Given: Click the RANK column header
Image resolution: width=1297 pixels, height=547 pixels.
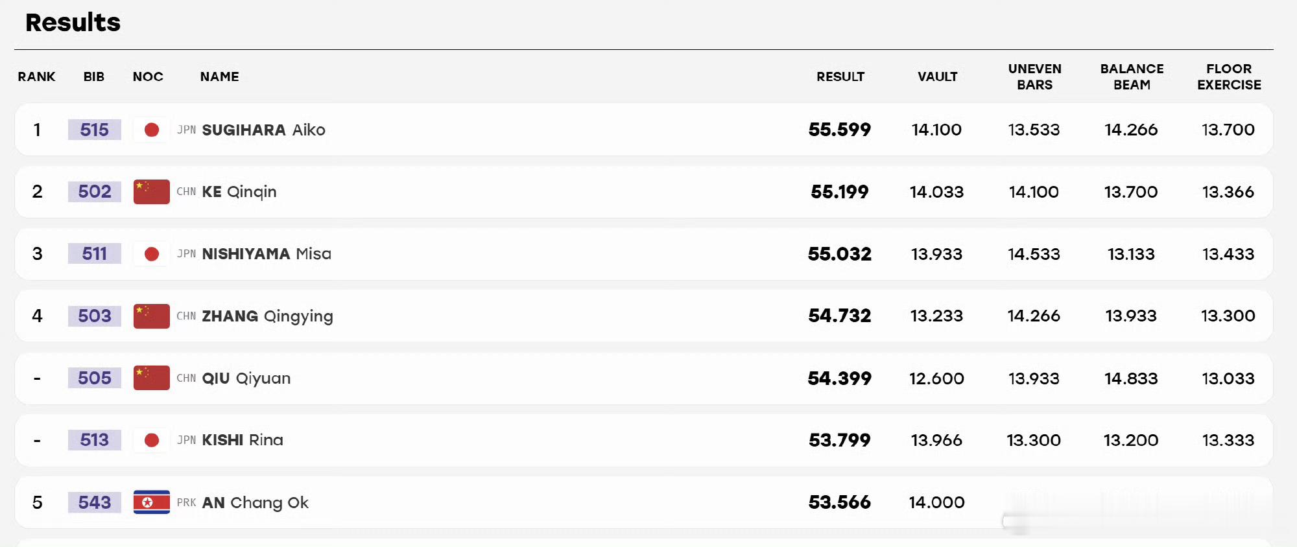Looking at the screenshot, I should [37, 76].
